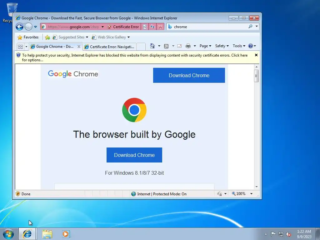Click the large Chrome logo image
320x240 pixels.
[x=134, y=110]
